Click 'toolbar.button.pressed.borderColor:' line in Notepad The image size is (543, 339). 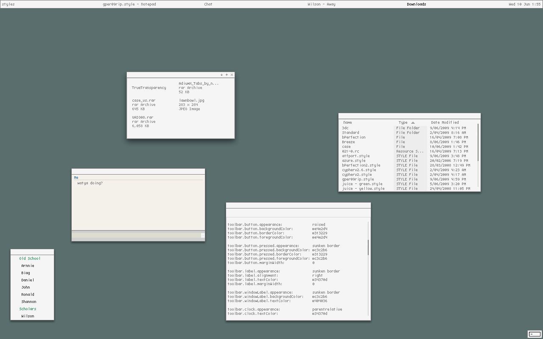pos(264,254)
